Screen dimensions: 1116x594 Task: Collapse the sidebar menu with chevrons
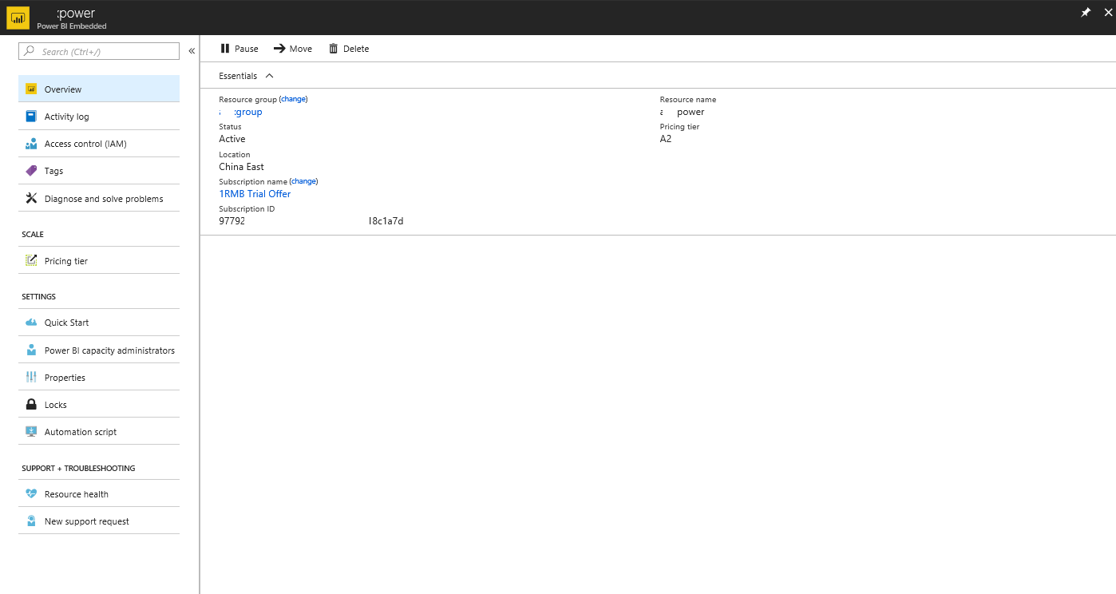click(x=192, y=51)
